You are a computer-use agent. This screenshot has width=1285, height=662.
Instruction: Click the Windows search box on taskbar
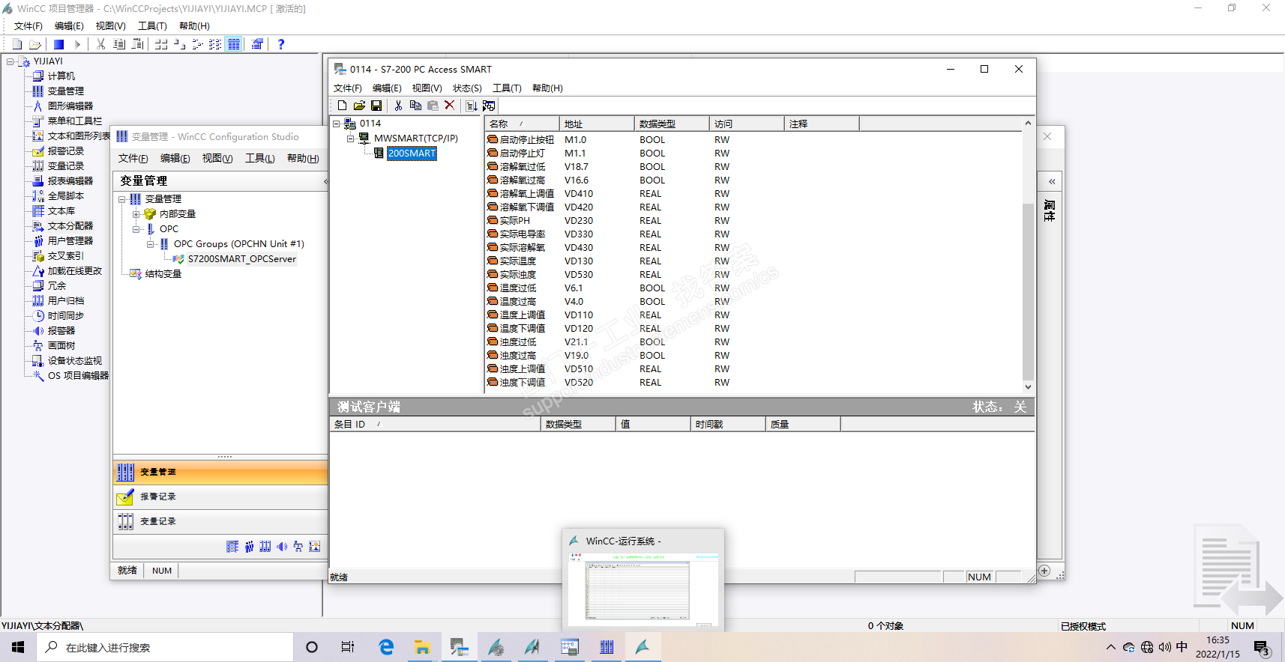click(x=165, y=647)
